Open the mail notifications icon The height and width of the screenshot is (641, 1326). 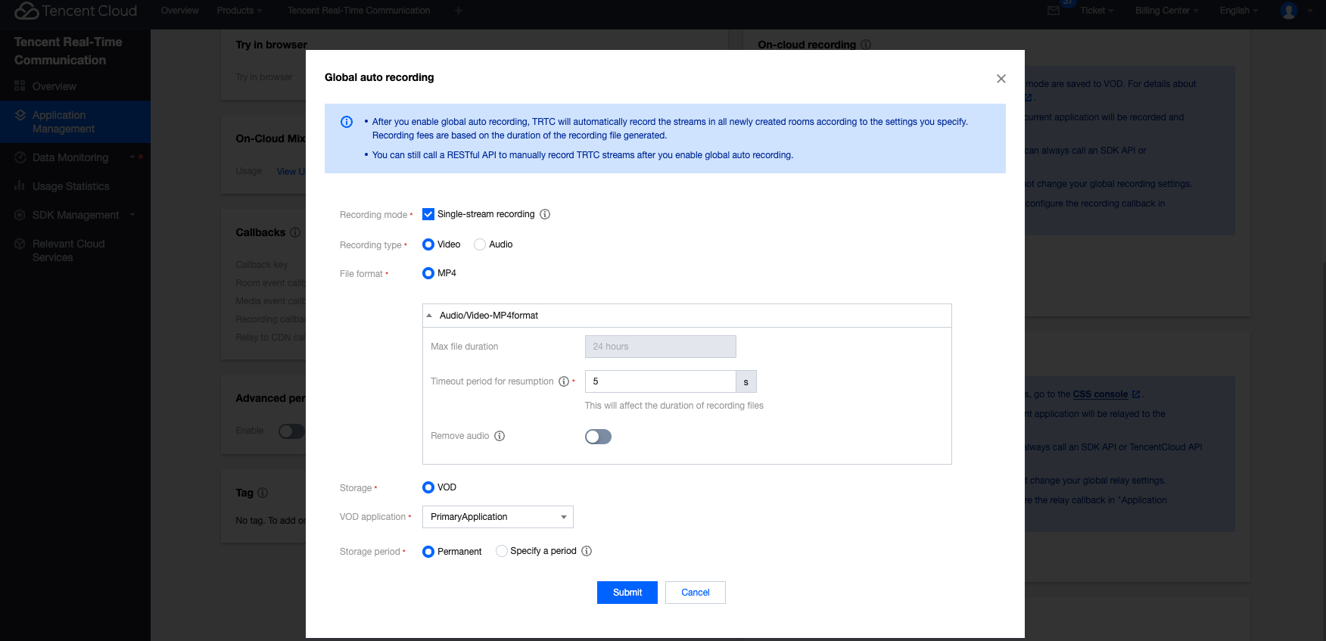click(1054, 11)
